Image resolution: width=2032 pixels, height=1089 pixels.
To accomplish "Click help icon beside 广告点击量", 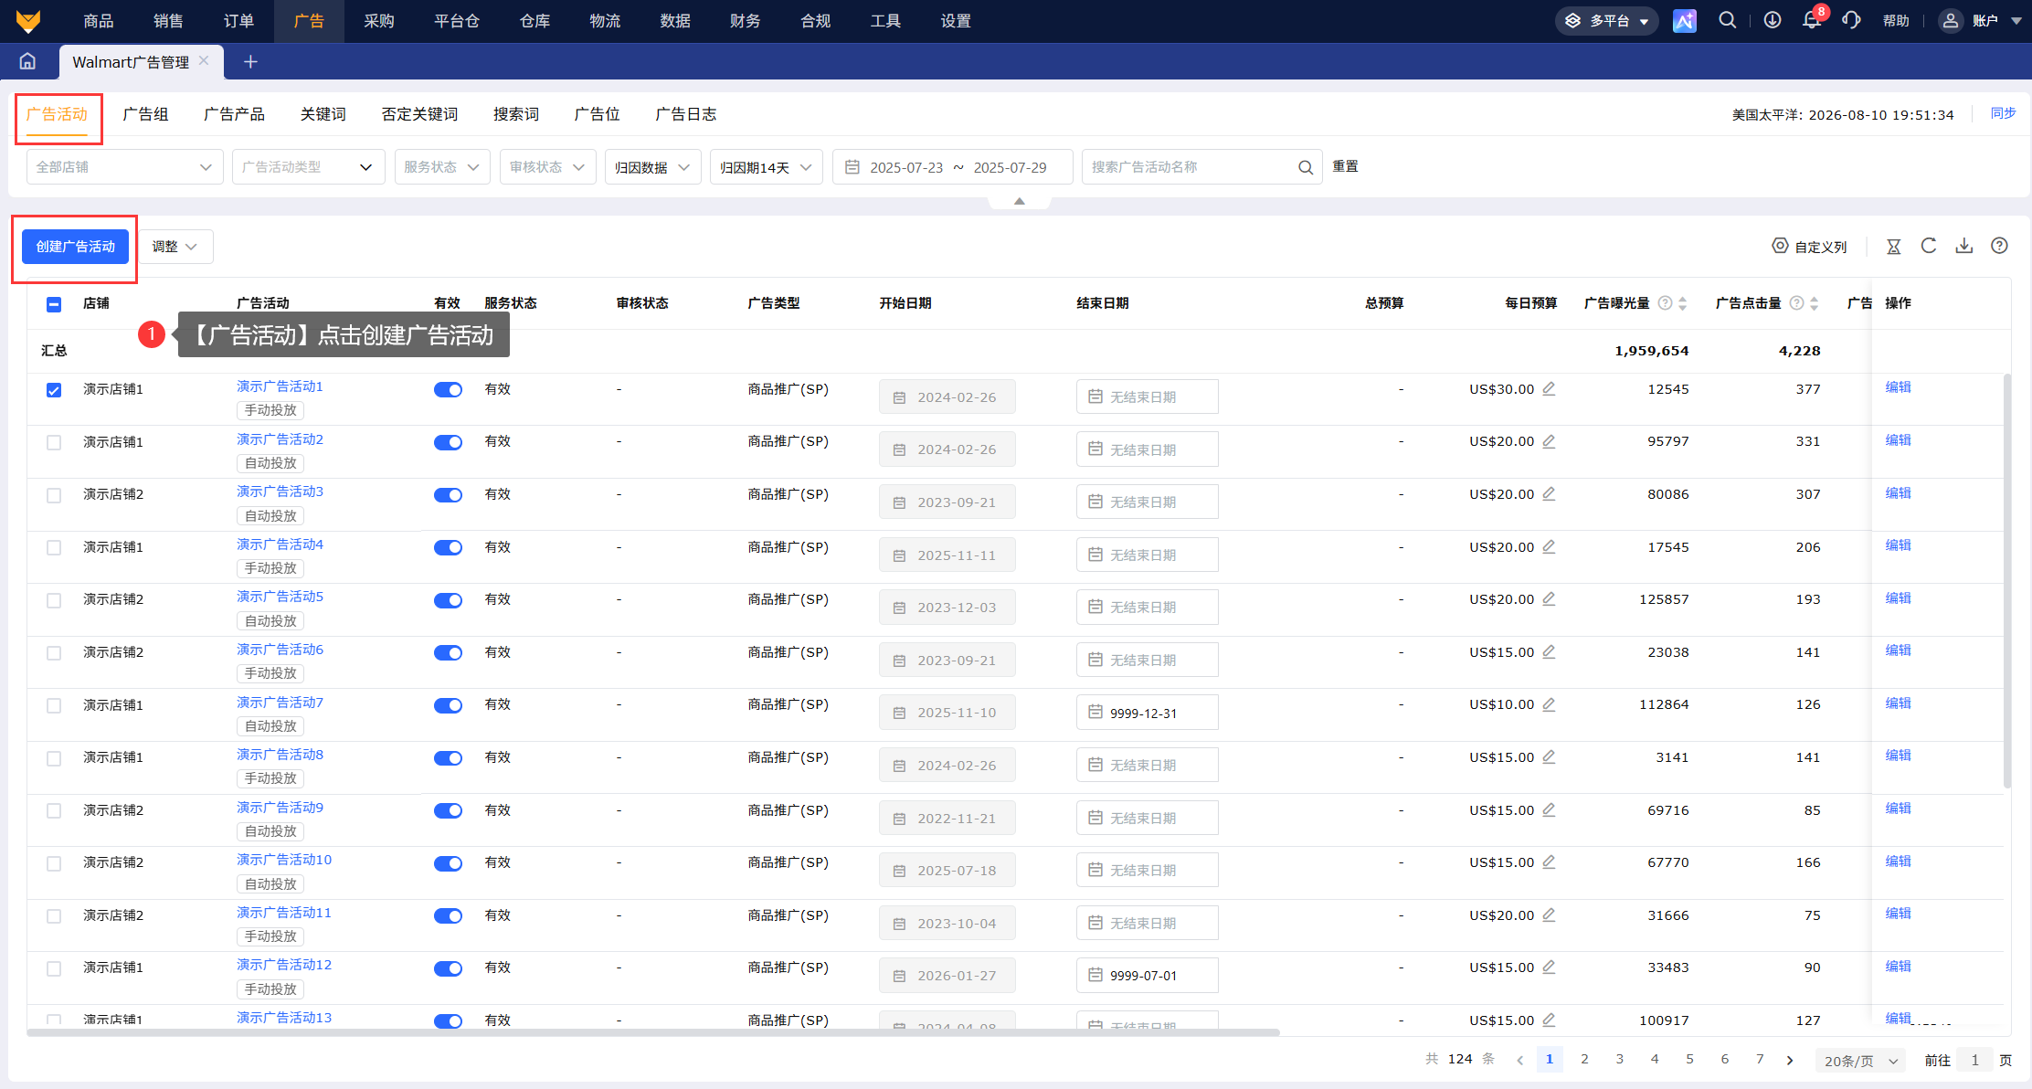I will click(1796, 303).
